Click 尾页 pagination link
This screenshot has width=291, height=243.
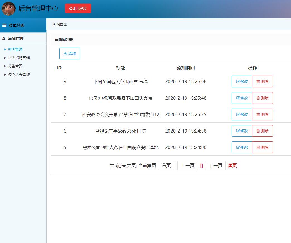coord(232,165)
